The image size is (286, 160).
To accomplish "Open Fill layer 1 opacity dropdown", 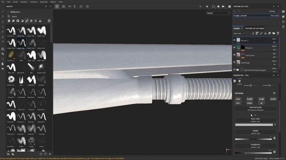I will (275, 50).
